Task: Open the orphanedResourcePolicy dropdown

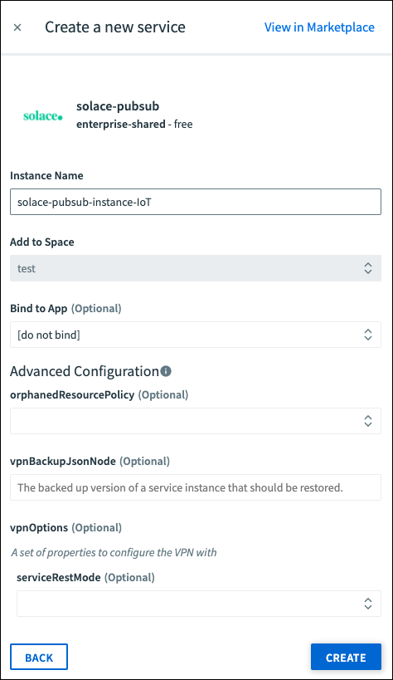Action: (196, 421)
